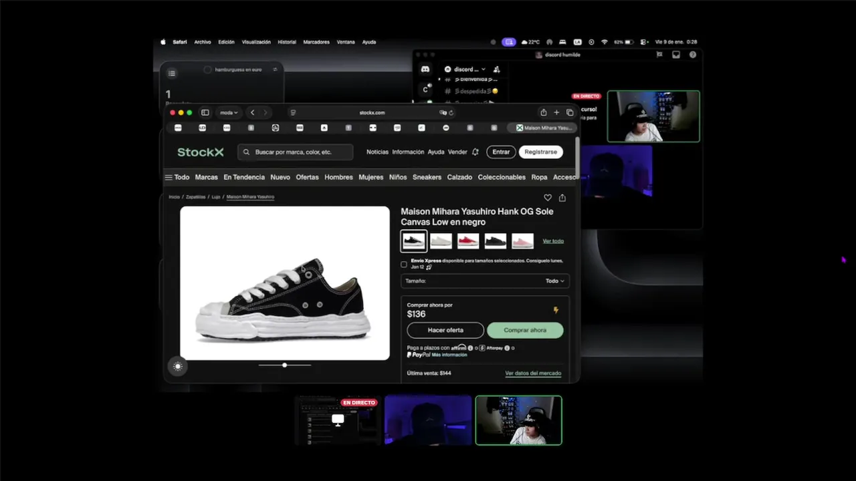Click Discord help question mark icon

[x=693, y=55]
